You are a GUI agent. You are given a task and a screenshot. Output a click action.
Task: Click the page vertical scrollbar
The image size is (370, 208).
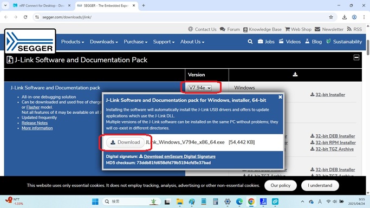[x=368, y=48]
